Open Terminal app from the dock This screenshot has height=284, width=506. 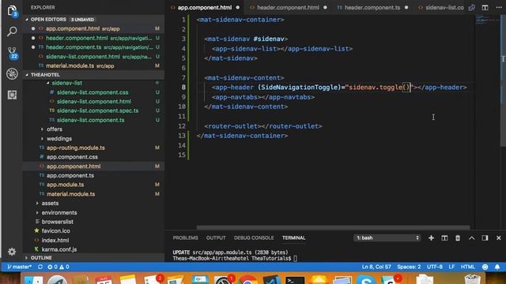(295, 280)
